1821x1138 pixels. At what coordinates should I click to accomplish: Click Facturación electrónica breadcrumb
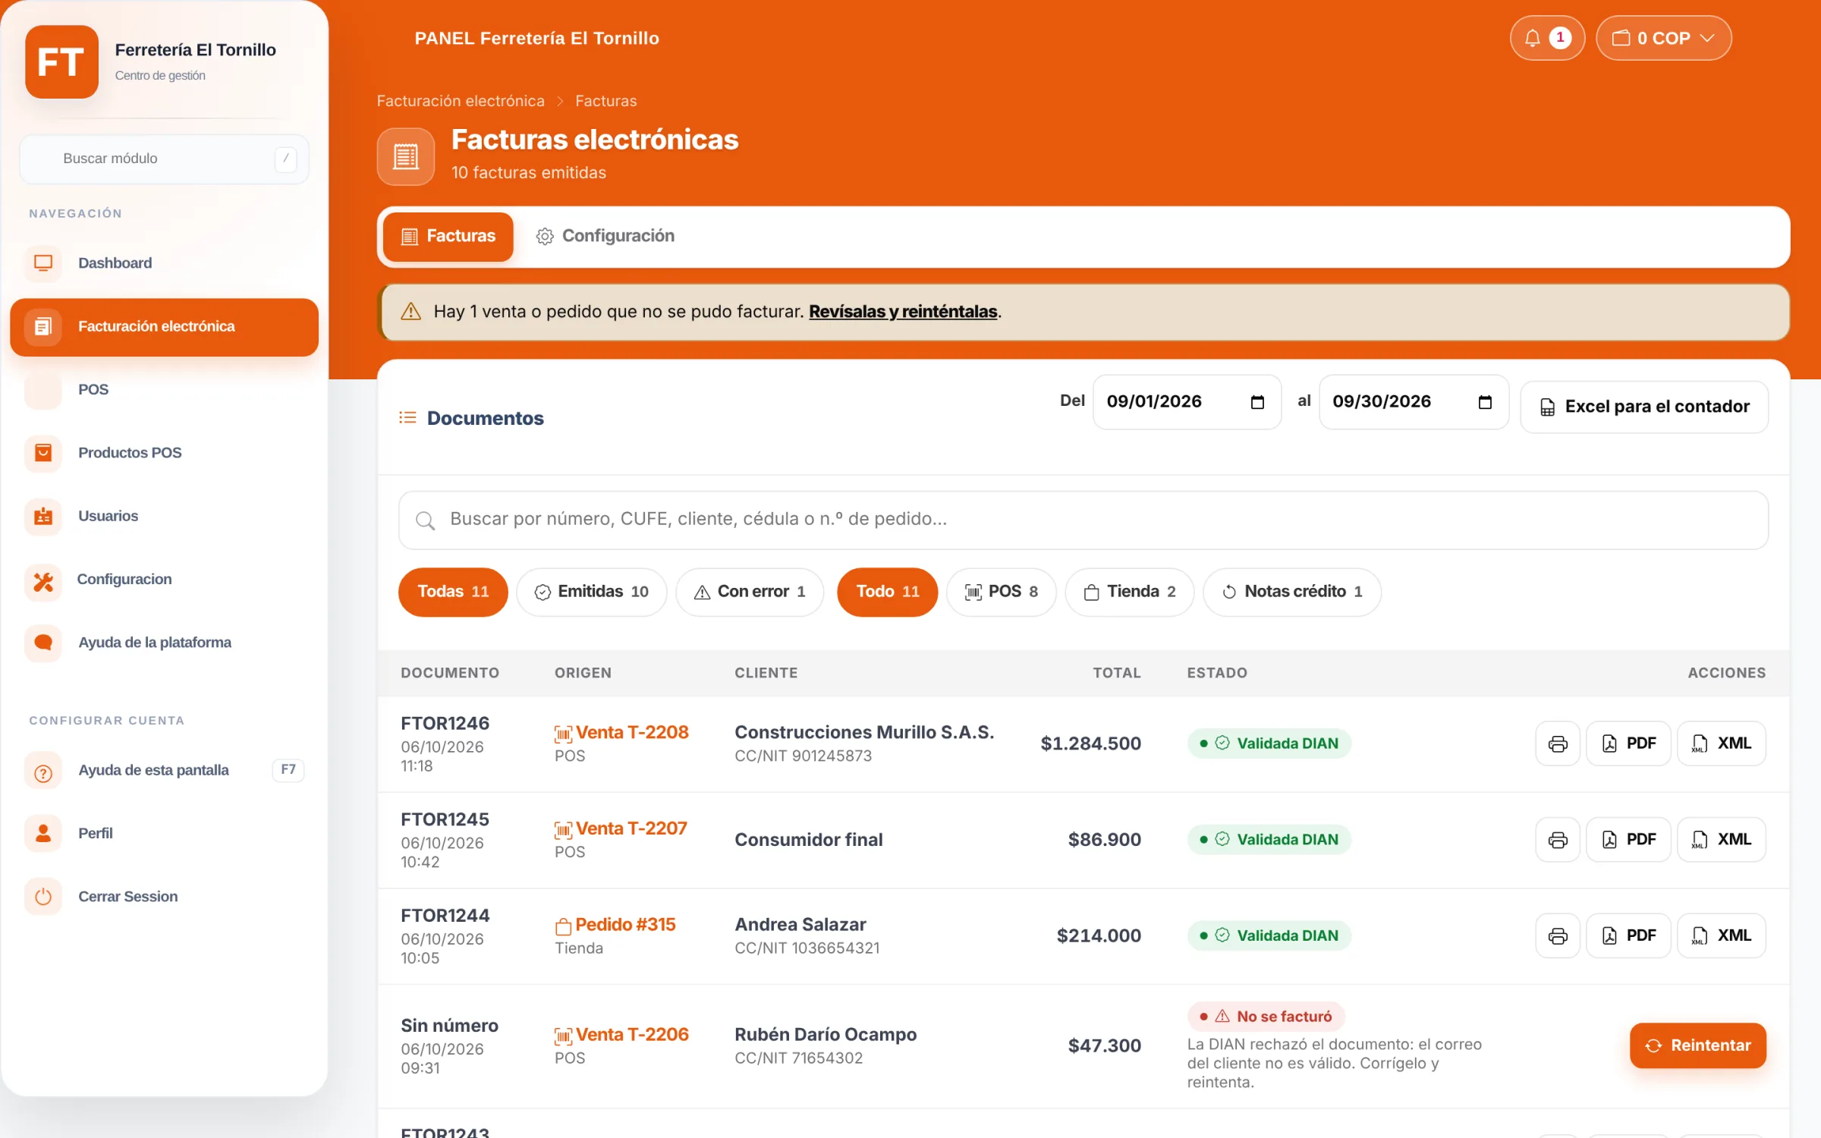pos(461,101)
